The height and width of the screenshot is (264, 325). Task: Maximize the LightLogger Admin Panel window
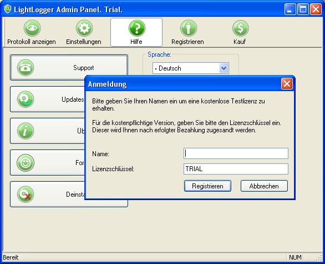point(303,9)
